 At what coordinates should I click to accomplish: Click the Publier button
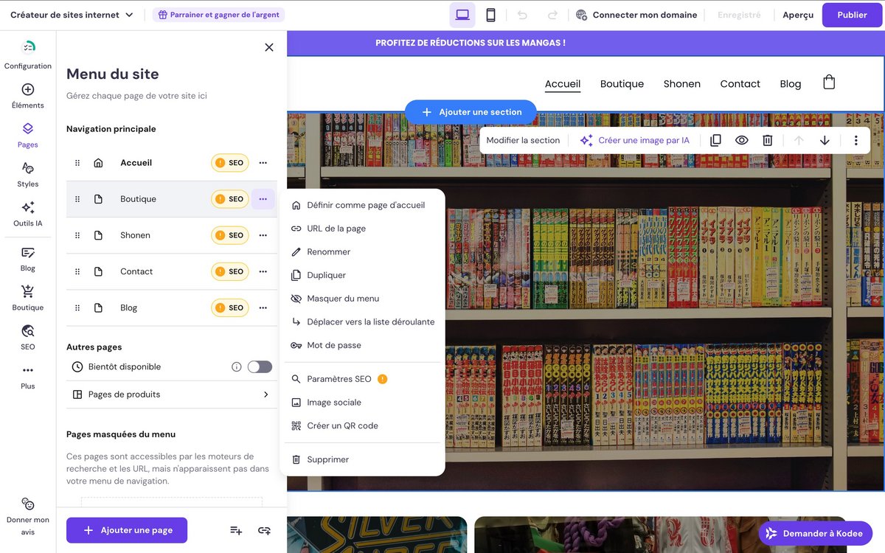click(852, 15)
